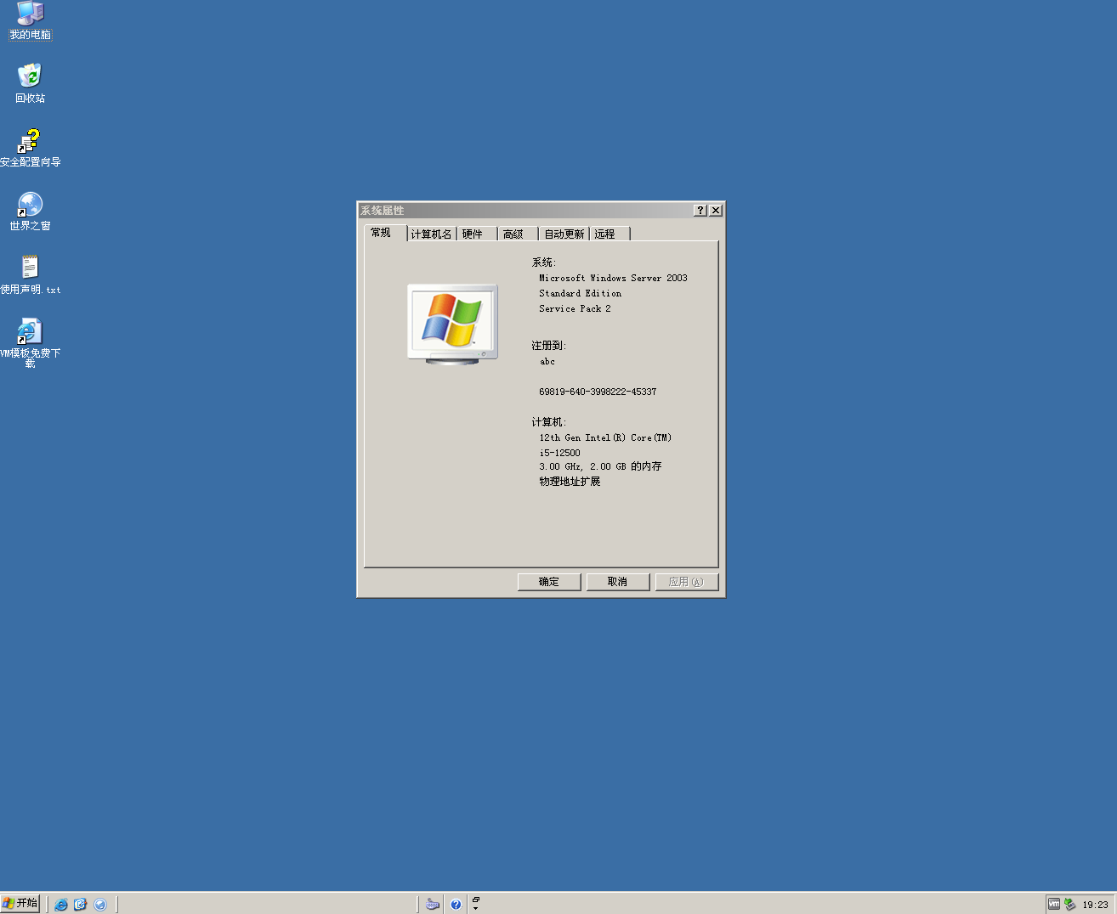Open the 我的电脑 desktop icon

click(x=31, y=21)
